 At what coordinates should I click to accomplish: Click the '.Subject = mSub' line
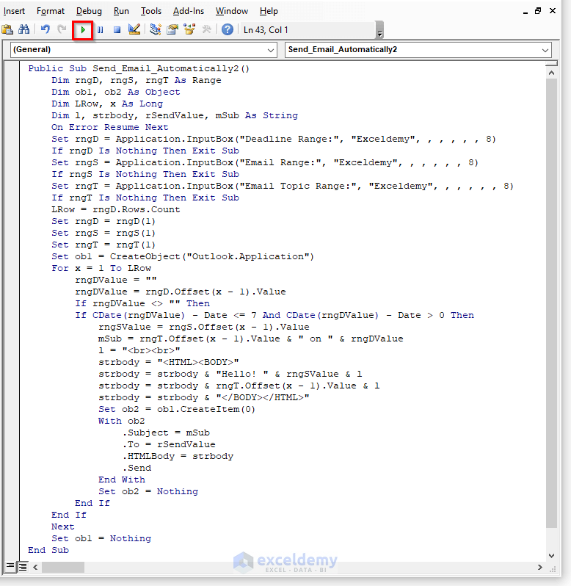[x=166, y=433]
